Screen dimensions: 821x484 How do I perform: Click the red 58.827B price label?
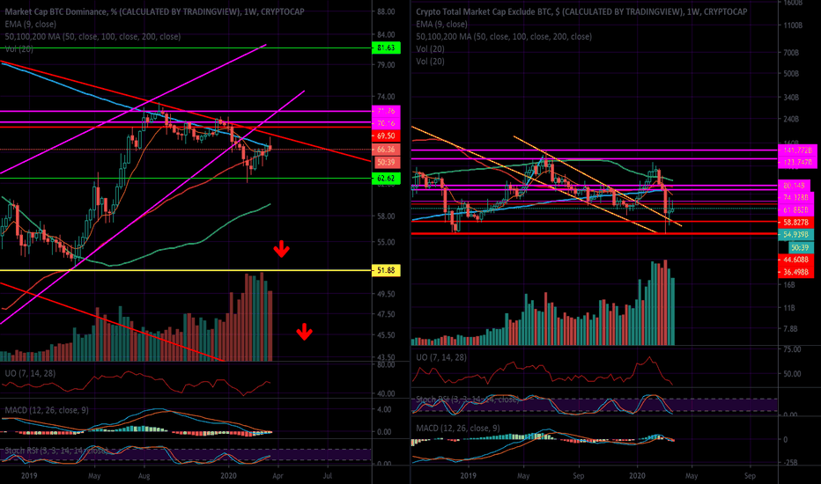pos(795,223)
